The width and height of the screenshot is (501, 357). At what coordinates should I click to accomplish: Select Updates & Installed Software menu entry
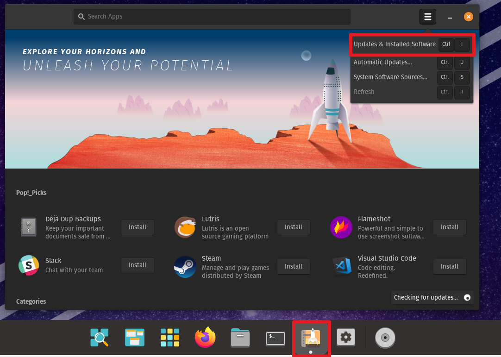click(395, 44)
